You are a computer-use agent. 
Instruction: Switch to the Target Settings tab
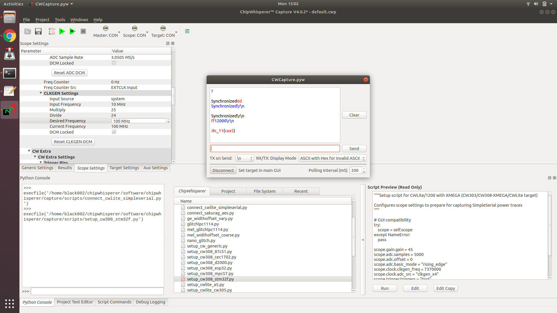(124, 168)
